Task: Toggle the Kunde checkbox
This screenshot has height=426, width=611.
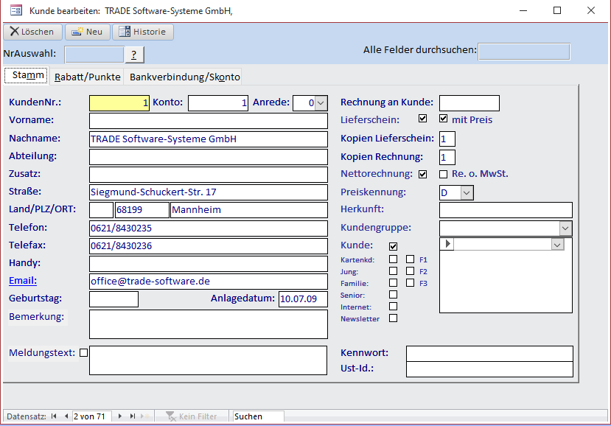Action: [x=393, y=246]
